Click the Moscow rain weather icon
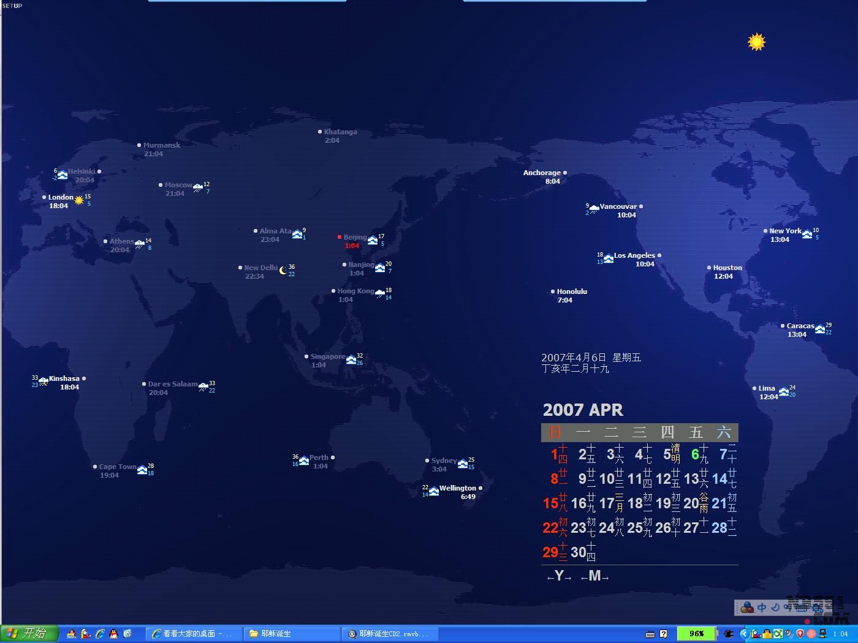 pos(198,187)
